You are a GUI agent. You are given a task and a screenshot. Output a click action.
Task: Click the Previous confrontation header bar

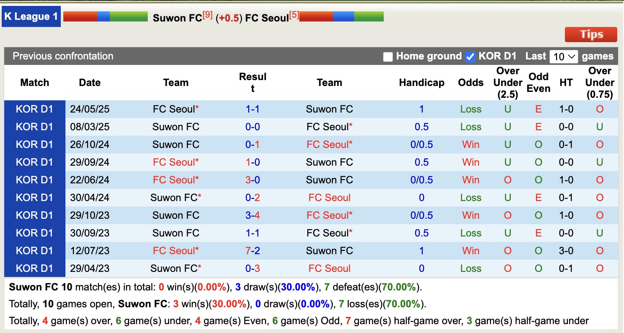63,56
